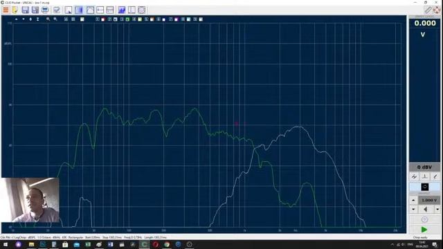Click the left zigzag icon under 0 dBV

coord(414,177)
